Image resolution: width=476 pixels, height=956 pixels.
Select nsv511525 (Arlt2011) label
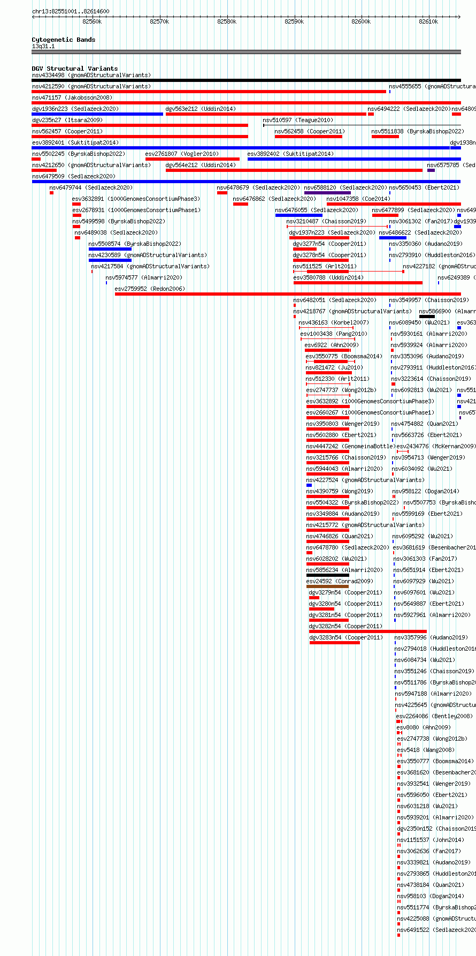(325, 266)
